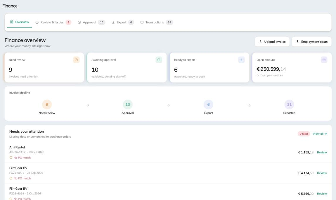
Task: Select the pipeline circle showing 6 Export
Action: coord(209,105)
